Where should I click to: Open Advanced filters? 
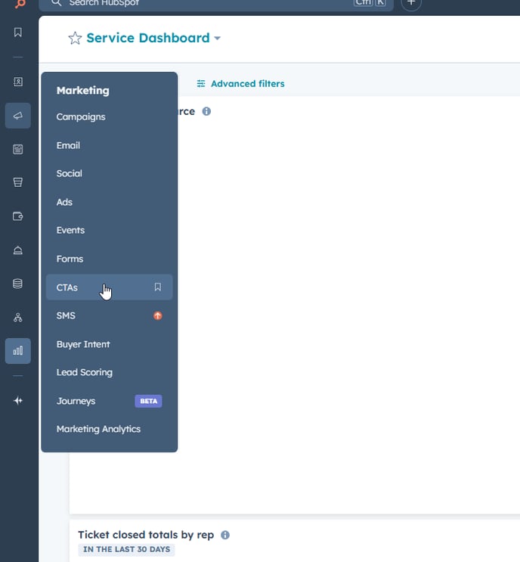click(240, 84)
